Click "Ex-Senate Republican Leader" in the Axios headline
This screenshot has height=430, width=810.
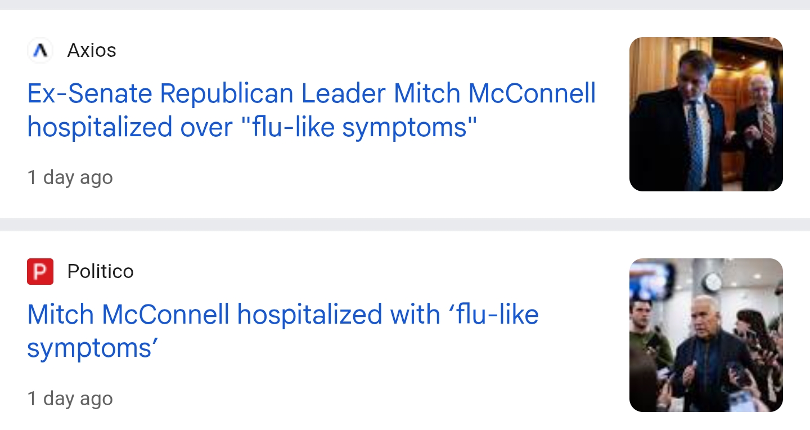(x=206, y=93)
